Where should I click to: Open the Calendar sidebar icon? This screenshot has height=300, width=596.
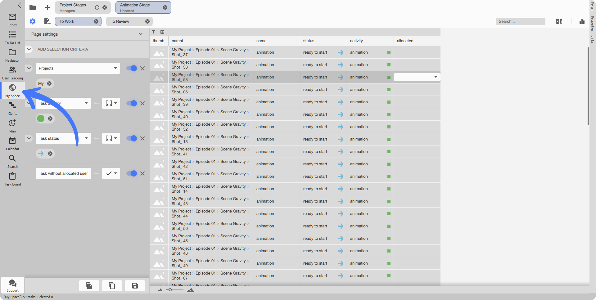click(12, 144)
